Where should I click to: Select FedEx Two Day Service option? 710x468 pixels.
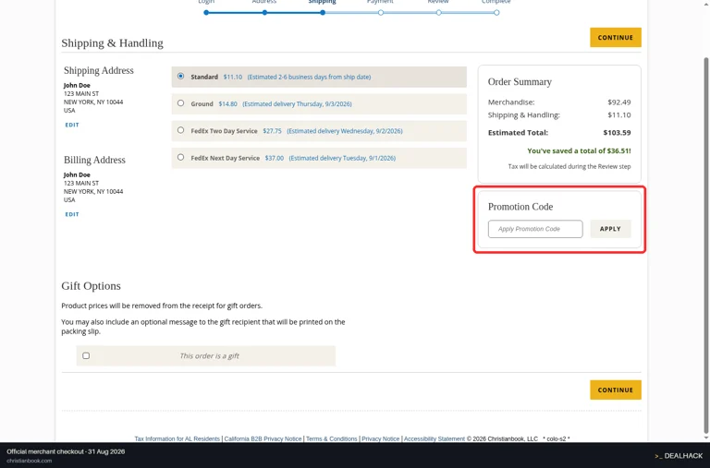[x=180, y=130]
